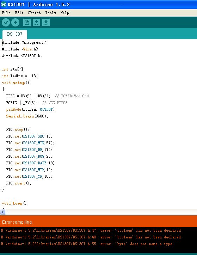Viewport: 197px width, 255px height.
Task: Click the first 'boolean' error line
Action: (x=91, y=230)
